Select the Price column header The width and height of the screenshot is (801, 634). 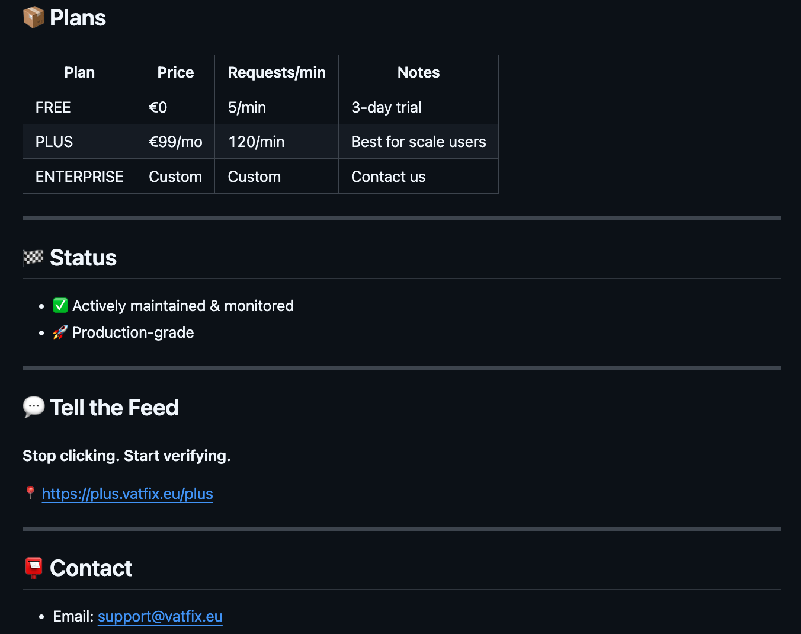click(175, 72)
